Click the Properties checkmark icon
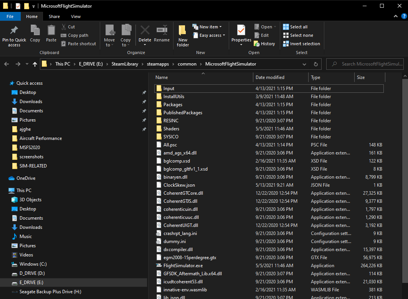408x299 pixels. coord(241,30)
